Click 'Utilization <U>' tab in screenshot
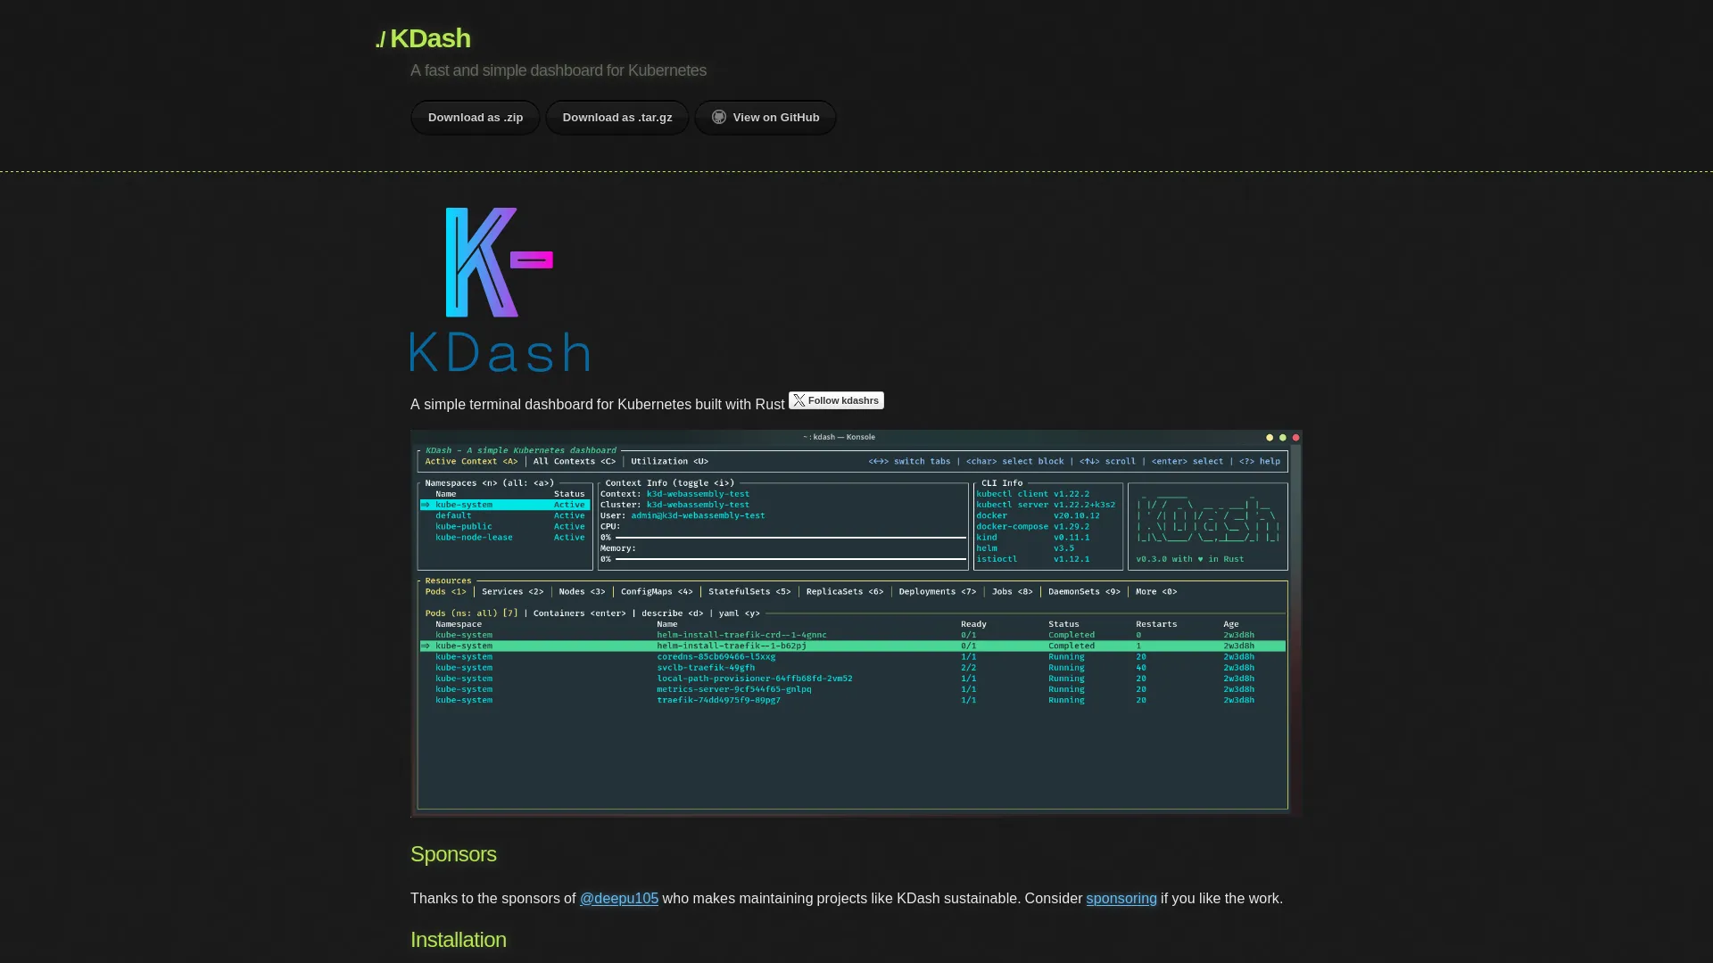Image resolution: width=1713 pixels, height=963 pixels. 669,462
